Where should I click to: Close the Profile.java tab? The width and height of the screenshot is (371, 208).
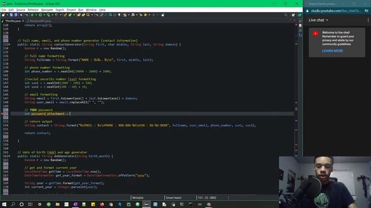point(23,21)
